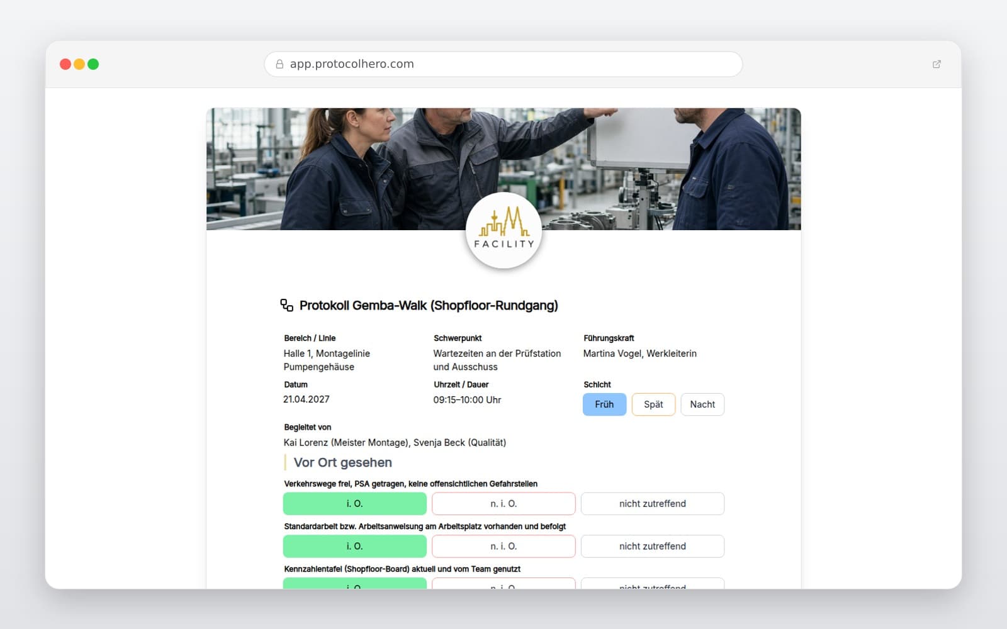Mark Standardarbeit row as n. i. O.
Screen dimensions: 1007x629
pyautogui.click(x=503, y=547)
